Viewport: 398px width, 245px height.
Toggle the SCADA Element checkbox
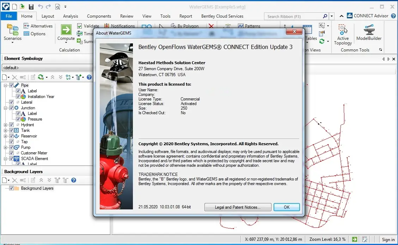coord(11,158)
